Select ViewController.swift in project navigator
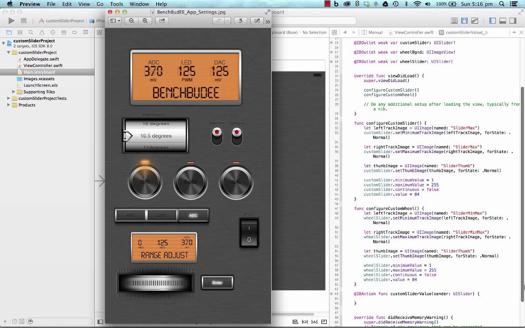525x328 pixels. (43, 66)
